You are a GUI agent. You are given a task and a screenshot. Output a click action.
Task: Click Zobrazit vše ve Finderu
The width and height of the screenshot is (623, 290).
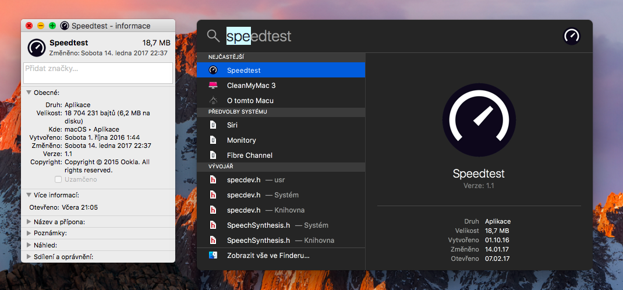click(x=268, y=255)
